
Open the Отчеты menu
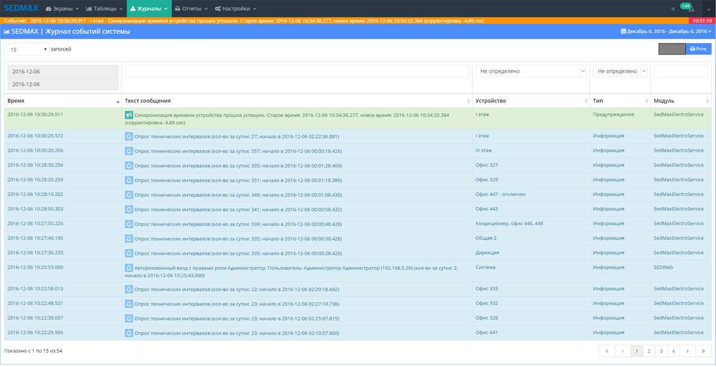pos(191,9)
